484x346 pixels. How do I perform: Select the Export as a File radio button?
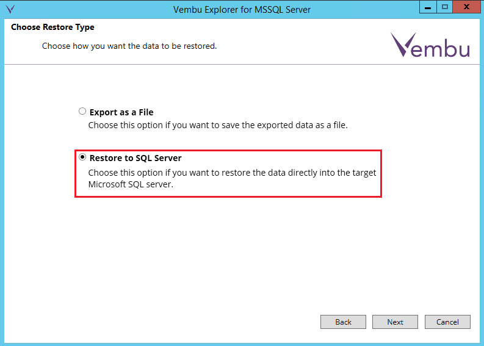(82, 112)
